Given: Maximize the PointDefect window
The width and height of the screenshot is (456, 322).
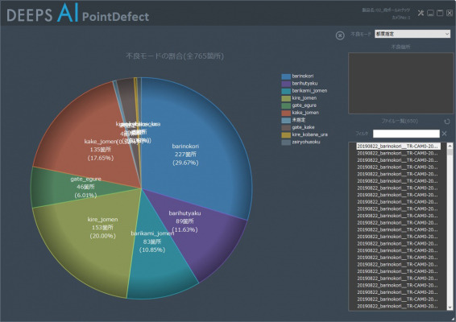Looking at the screenshot, I should click(x=440, y=13).
